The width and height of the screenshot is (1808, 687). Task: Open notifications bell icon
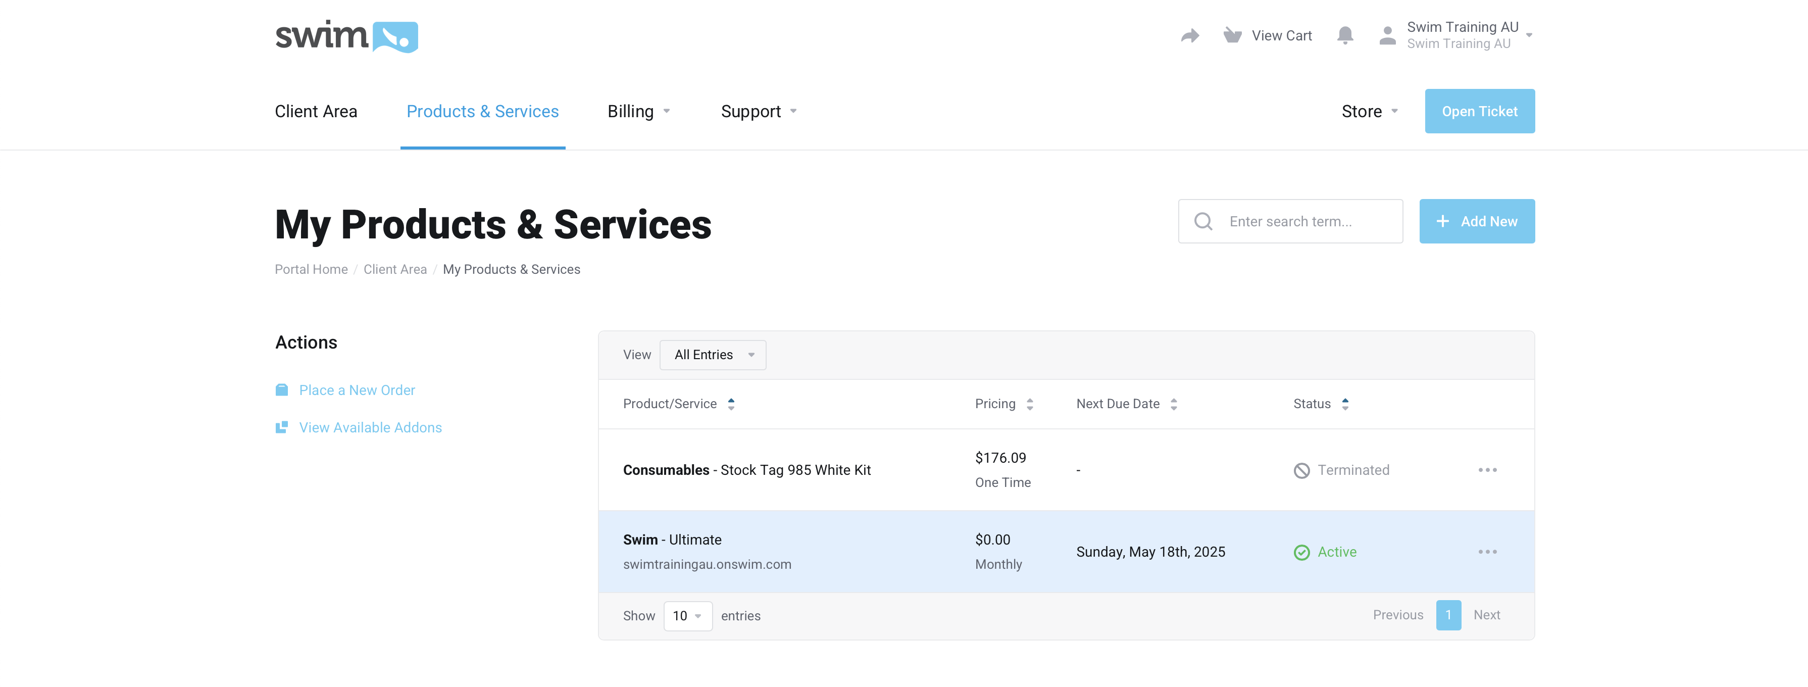[1345, 35]
